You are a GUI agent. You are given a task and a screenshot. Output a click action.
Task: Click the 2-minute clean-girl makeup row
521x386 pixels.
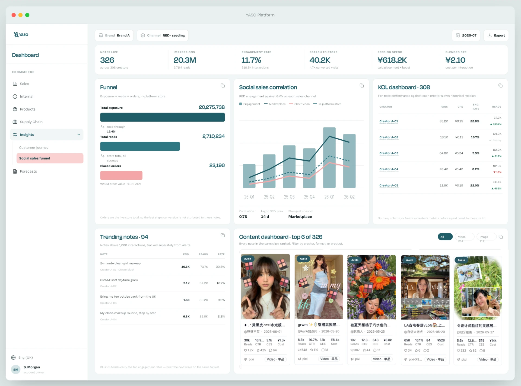click(x=163, y=266)
